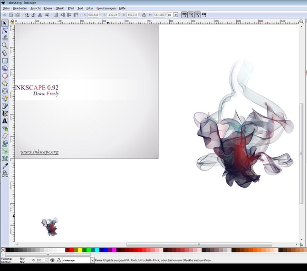
Task: Activate the Spiral tool
Action: tap(5, 91)
